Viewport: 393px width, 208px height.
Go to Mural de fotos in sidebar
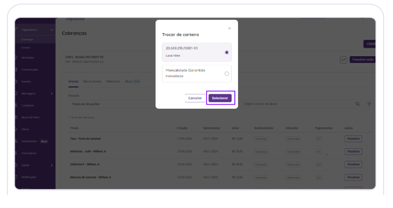30,117
